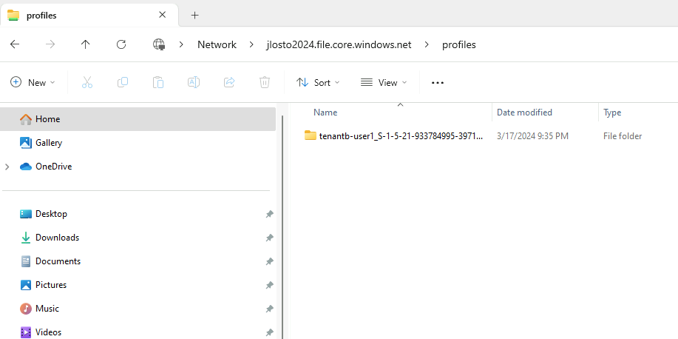
Task: Click the Paste clipboard icon
Action: point(157,82)
